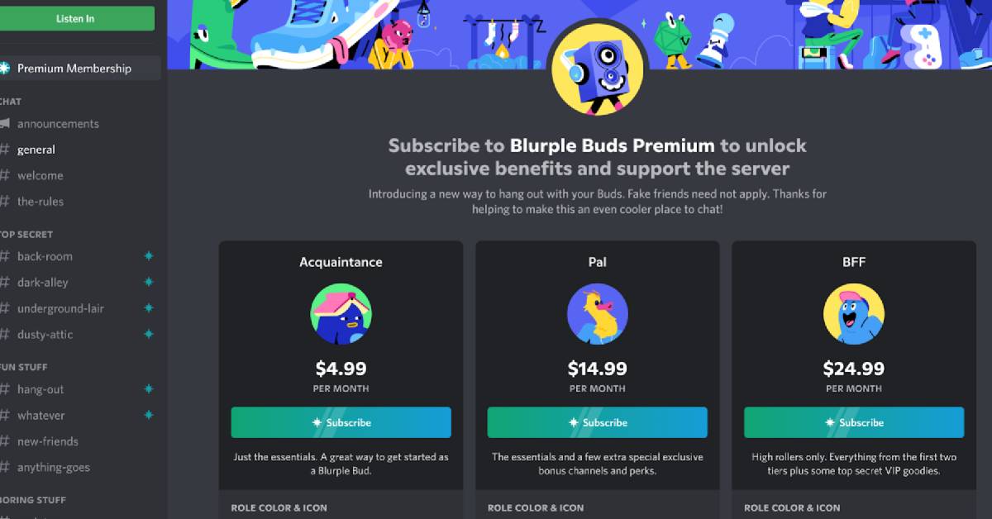Image resolution: width=992 pixels, height=519 pixels.
Task: Click the BFF tier blue monster avatar
Action: point(854,314)
